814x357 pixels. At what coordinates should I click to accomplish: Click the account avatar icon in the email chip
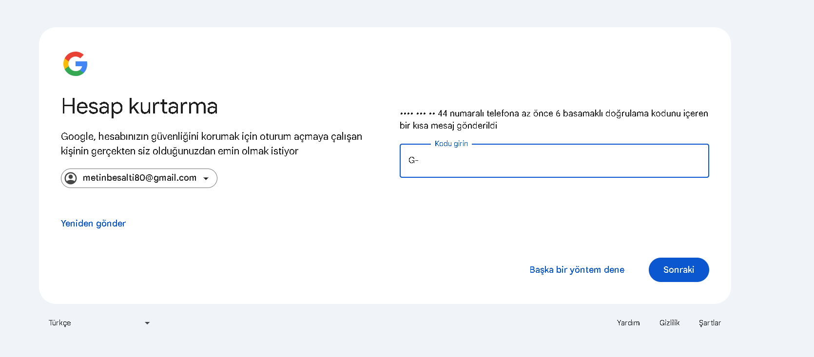71,178
